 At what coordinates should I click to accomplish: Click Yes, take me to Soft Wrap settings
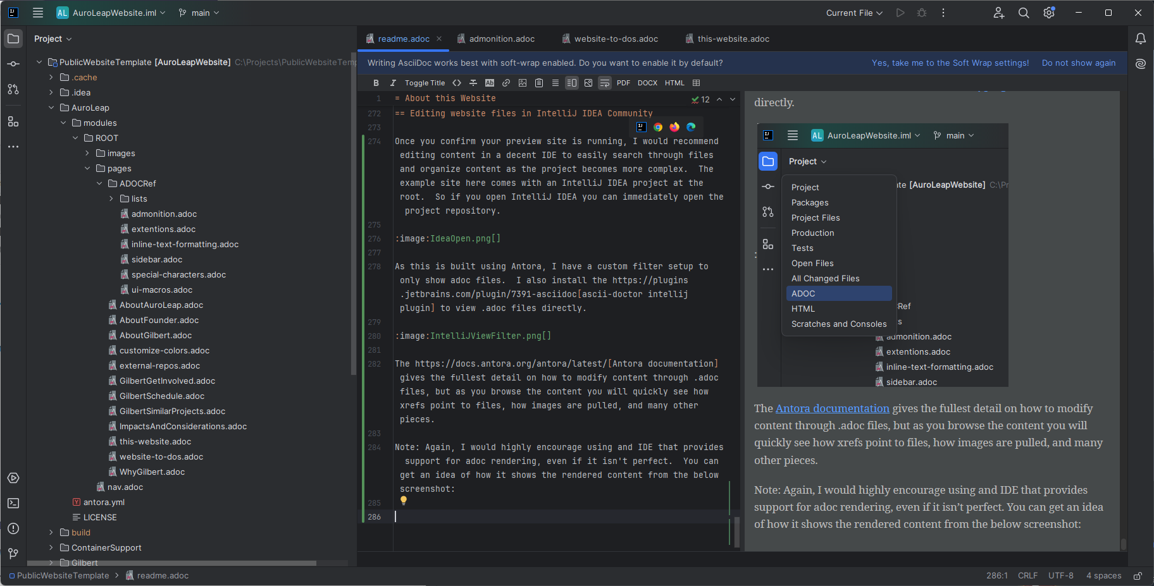click(x=950, y=63)
